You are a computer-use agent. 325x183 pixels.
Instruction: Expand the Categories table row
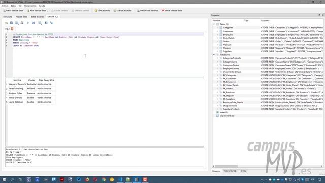pos(217,28)
